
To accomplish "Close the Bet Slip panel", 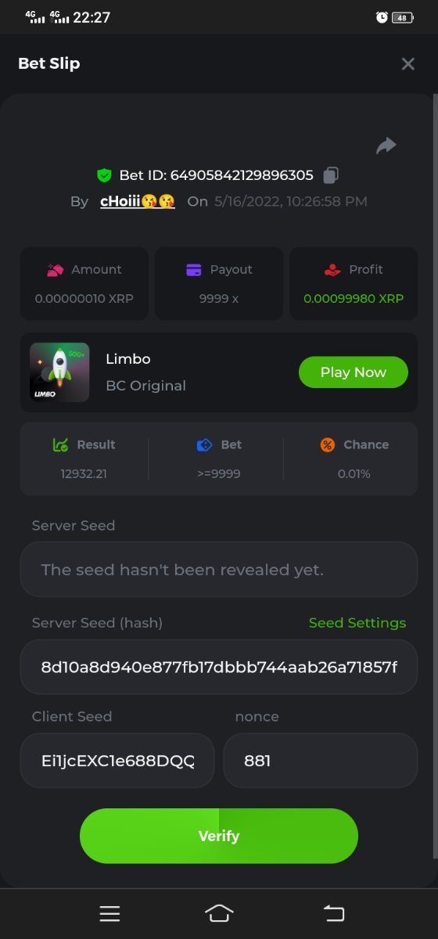I will [x=407, y=64].
